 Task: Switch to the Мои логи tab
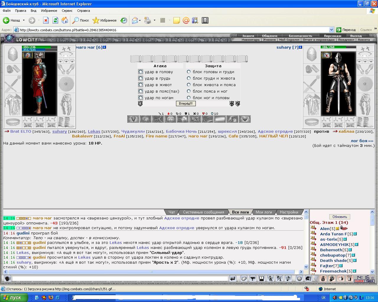pos(264,212)
